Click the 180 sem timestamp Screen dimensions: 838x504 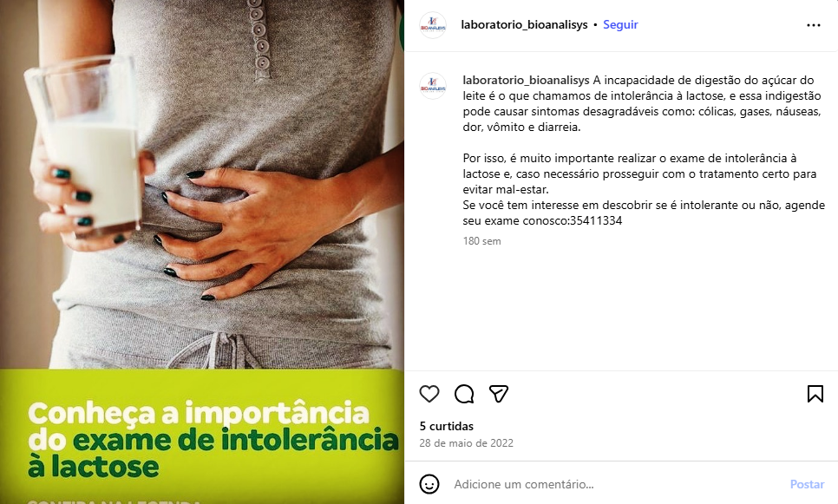click(x=481, y=241)
